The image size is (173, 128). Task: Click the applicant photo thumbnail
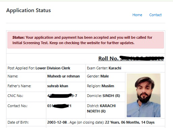click(x=144, y=95)
